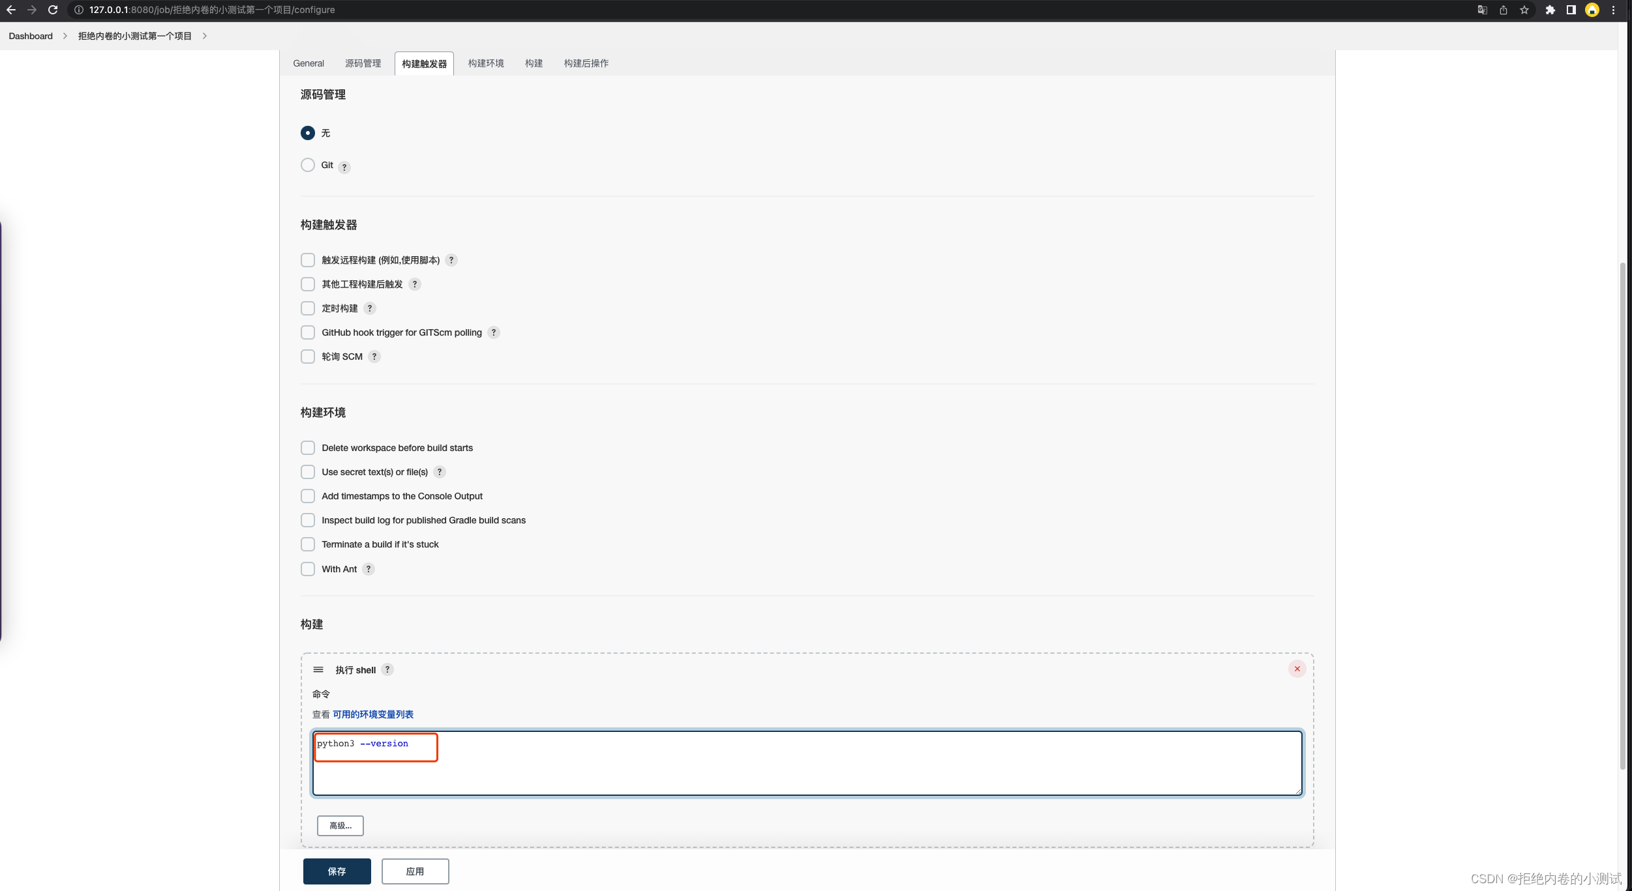Expand breadcrumb chevron after Dashboard
Viewport: 1632px width, 891px height.
(65, 36)
